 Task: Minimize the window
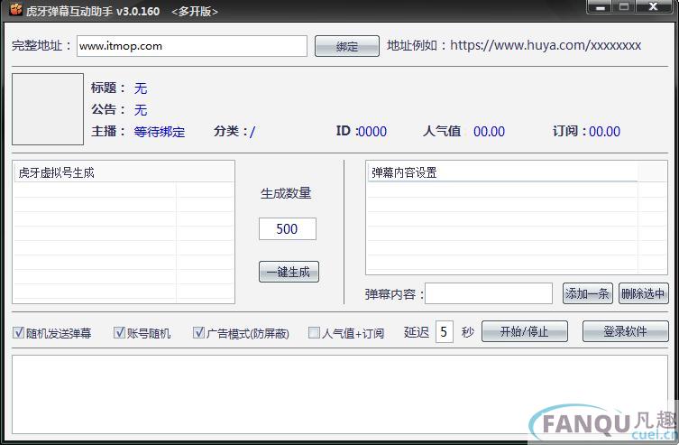pos(601,6)
